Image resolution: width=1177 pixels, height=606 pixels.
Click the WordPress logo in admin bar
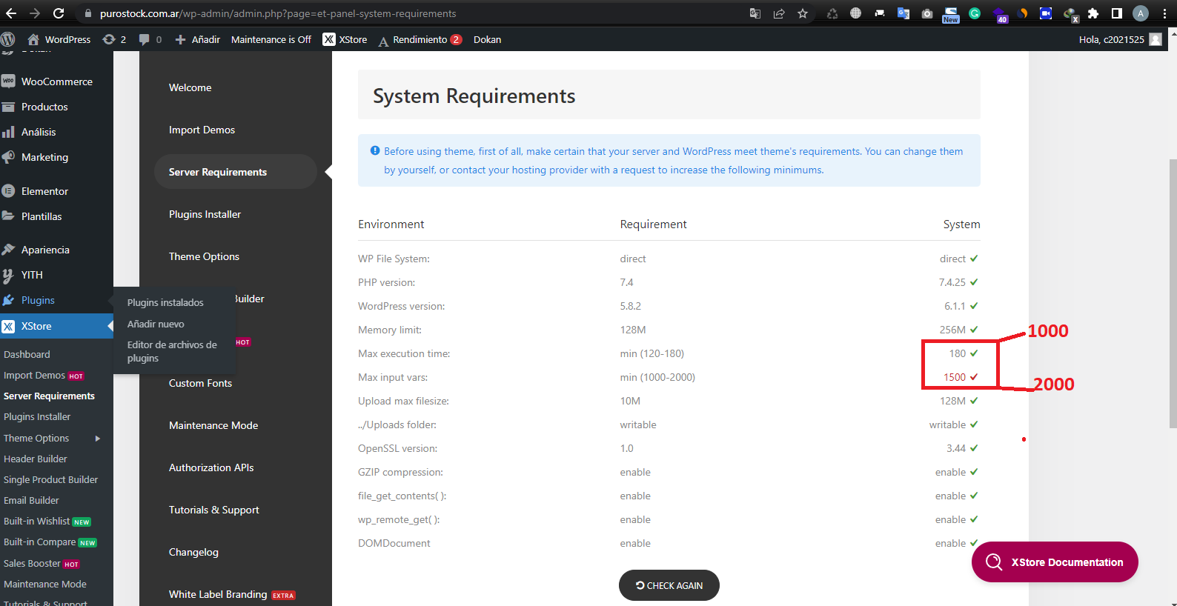(8, 39)
